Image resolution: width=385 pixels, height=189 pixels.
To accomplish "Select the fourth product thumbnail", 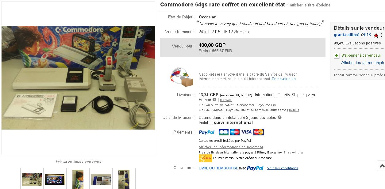I will pos(101,179).
